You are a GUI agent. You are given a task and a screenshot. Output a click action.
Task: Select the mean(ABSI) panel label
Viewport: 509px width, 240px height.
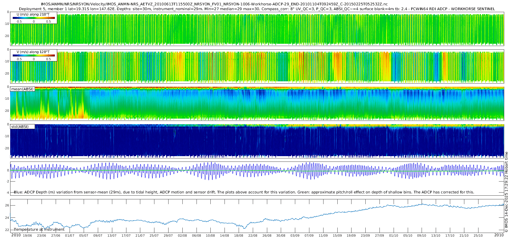[22, 89]
